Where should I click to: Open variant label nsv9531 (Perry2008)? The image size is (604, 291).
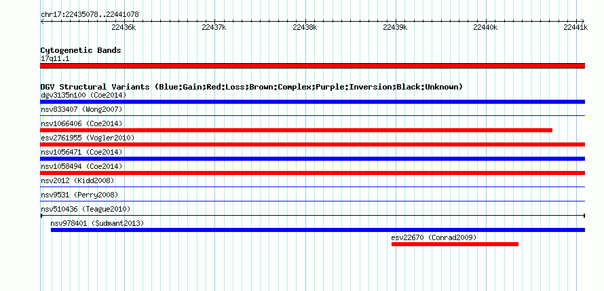pyautogui.click(x=79, y=195)
